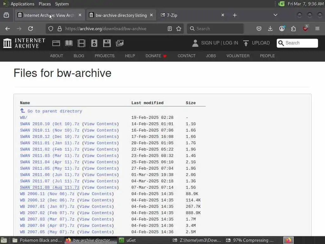The width and height of the screenshot is (325, 244).
Task: Bookmark this page with star icon
Action: (179, 29)
